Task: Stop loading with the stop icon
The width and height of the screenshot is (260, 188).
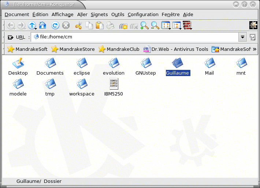Action: tap(66, 26)
